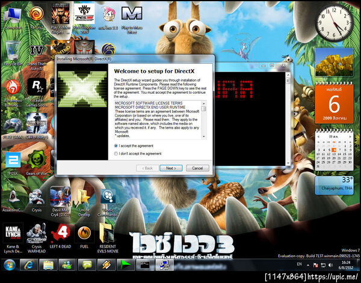Viewport: 361px width, 283px height.
Task: Click the 'Installing Microsoft(R) DirectX(R)' title bar
Action: point(135,59)
